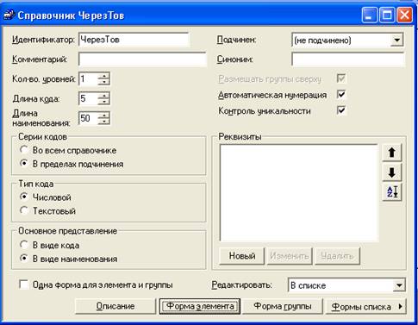Toggle the Контроль уникальности checkbox
The image size is (418, 325).
click(341, 110)
